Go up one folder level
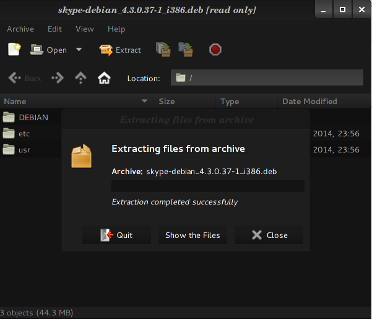Viewport: 372px width, 321px height. (80, 78)
